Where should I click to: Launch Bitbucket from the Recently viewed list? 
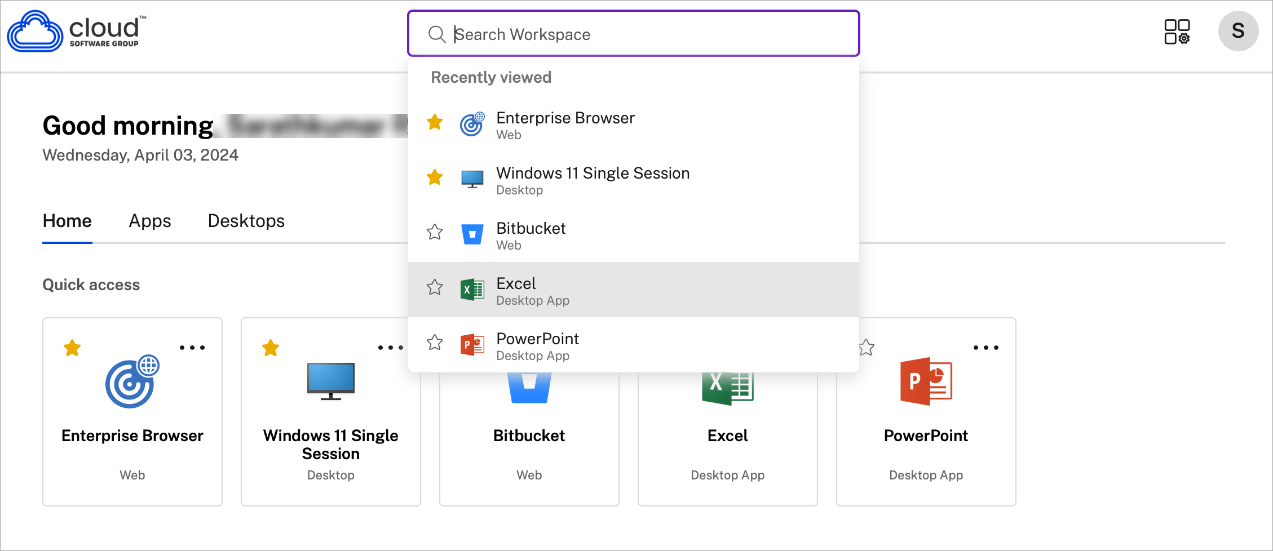[x=634, y=234]
